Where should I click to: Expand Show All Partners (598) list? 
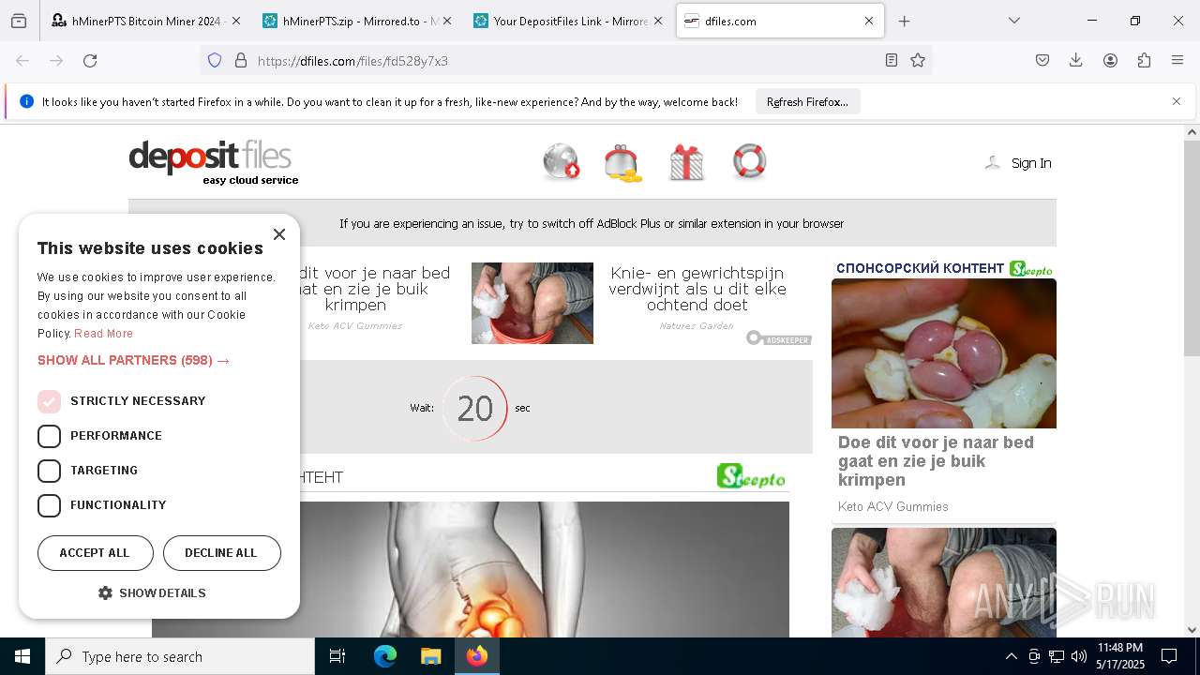(x=133, y=360)
